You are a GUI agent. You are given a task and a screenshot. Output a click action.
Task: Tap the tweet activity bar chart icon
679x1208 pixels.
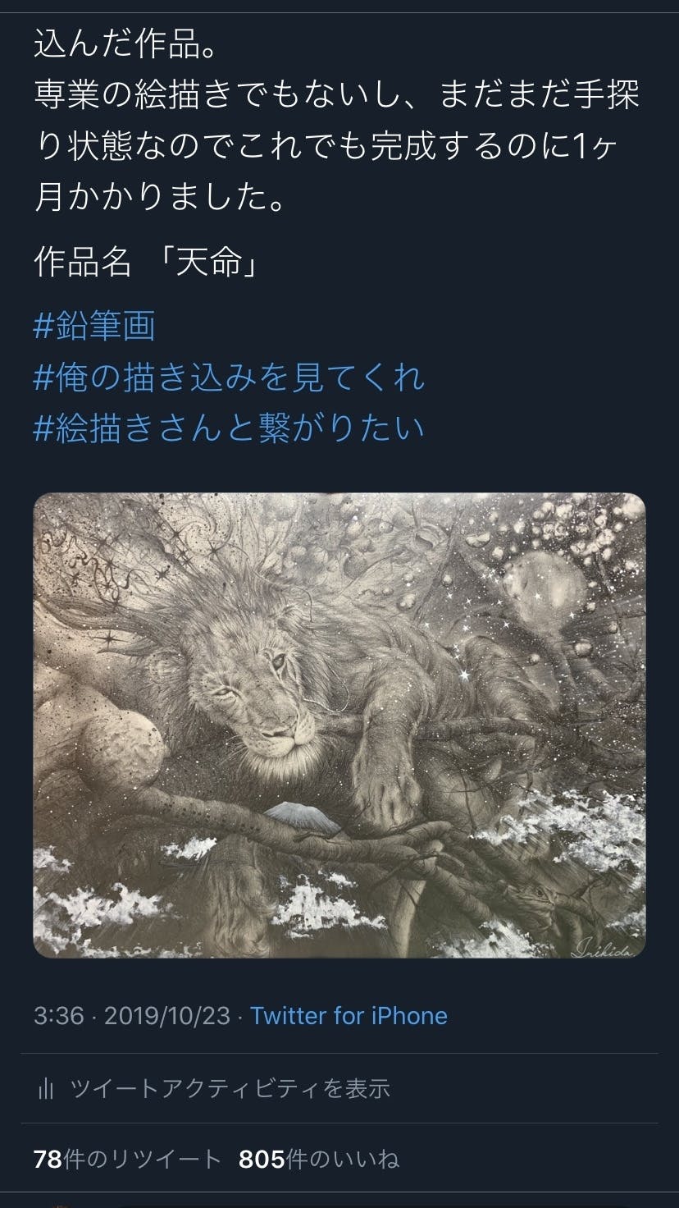coord(46,1089)
